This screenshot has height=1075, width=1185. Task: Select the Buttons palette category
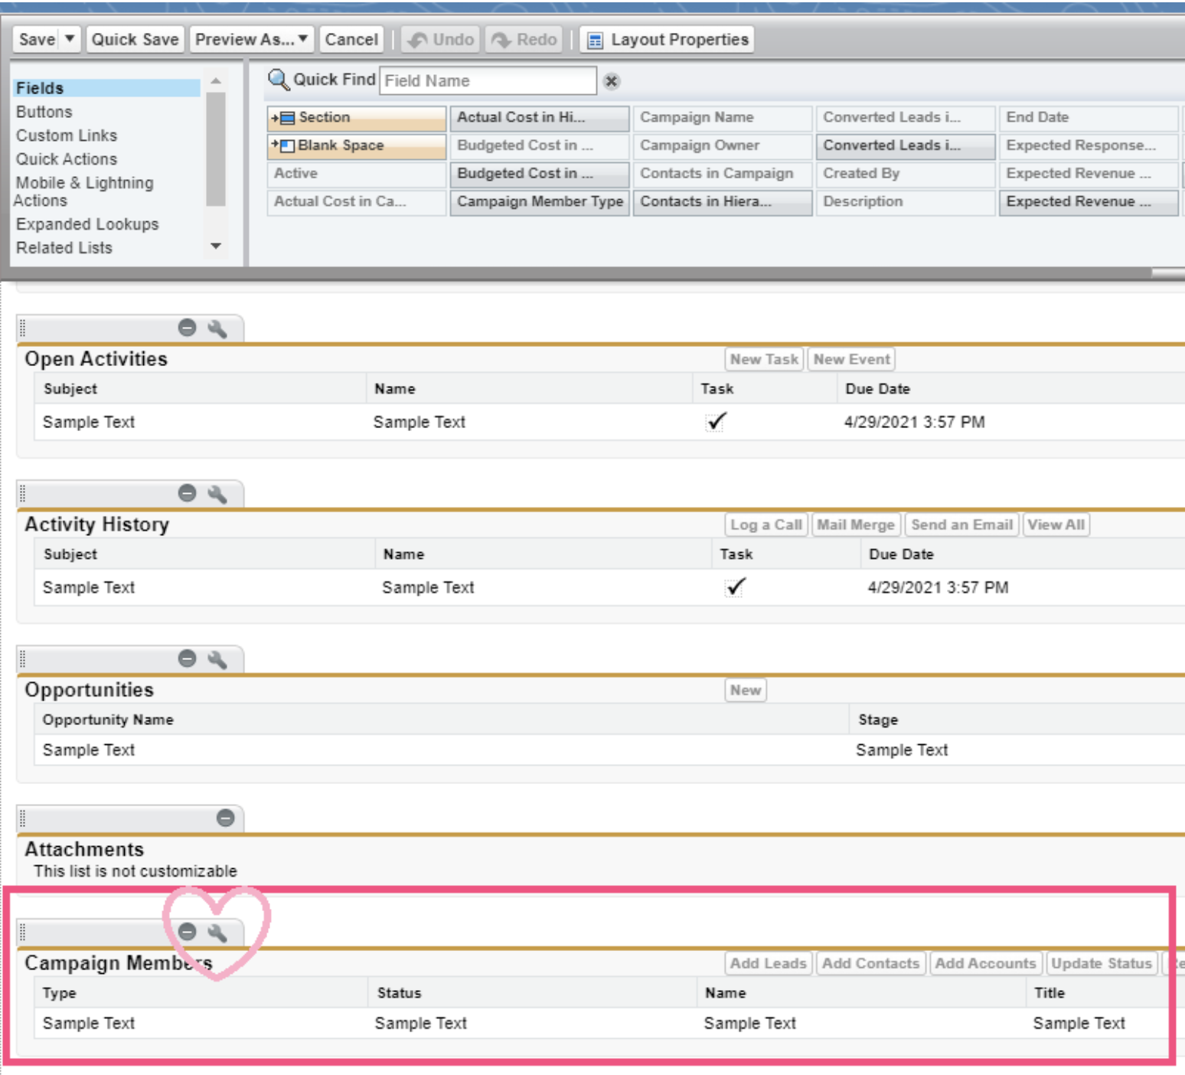point(44,112)
